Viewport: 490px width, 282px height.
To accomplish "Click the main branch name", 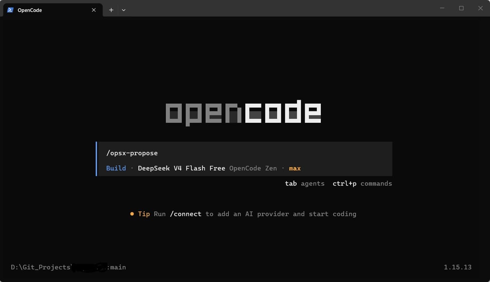I will coord(118,267).
